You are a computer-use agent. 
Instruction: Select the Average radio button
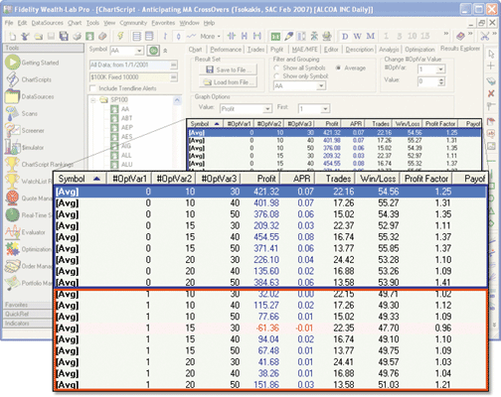[338, 67]
